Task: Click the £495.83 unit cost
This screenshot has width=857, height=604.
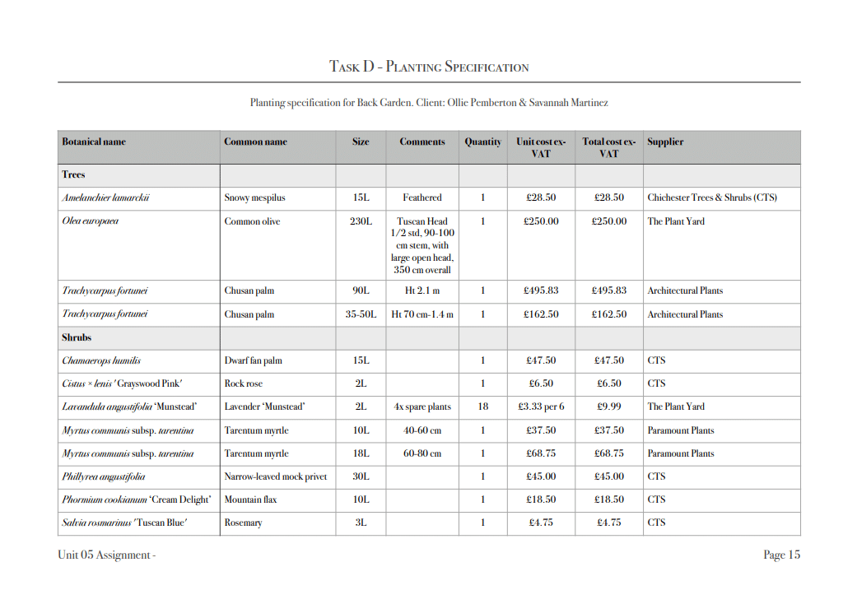Action: point(541,290)
